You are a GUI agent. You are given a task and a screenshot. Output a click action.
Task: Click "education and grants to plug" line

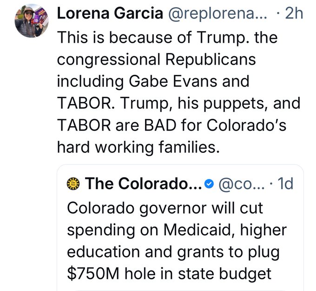(x=173, y=251)
